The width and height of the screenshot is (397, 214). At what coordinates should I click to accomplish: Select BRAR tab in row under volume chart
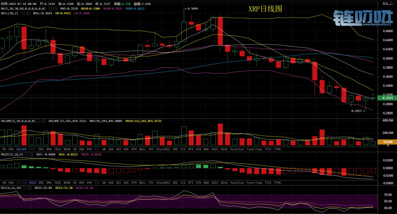tap(67, 149)
